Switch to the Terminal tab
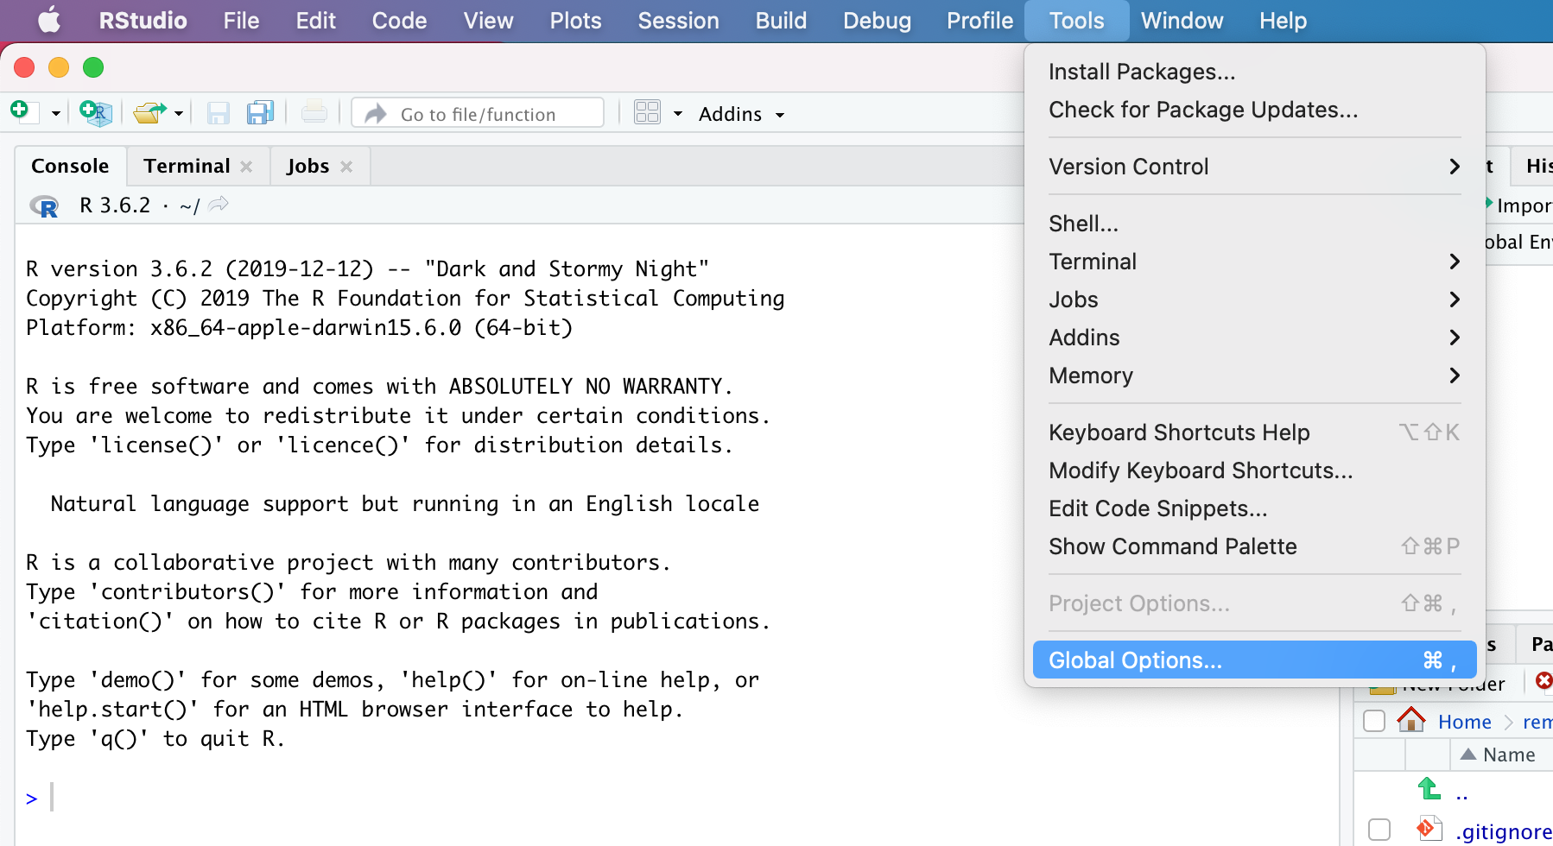Viewport: 1553px width, 846px height. [x=187, y=166]
